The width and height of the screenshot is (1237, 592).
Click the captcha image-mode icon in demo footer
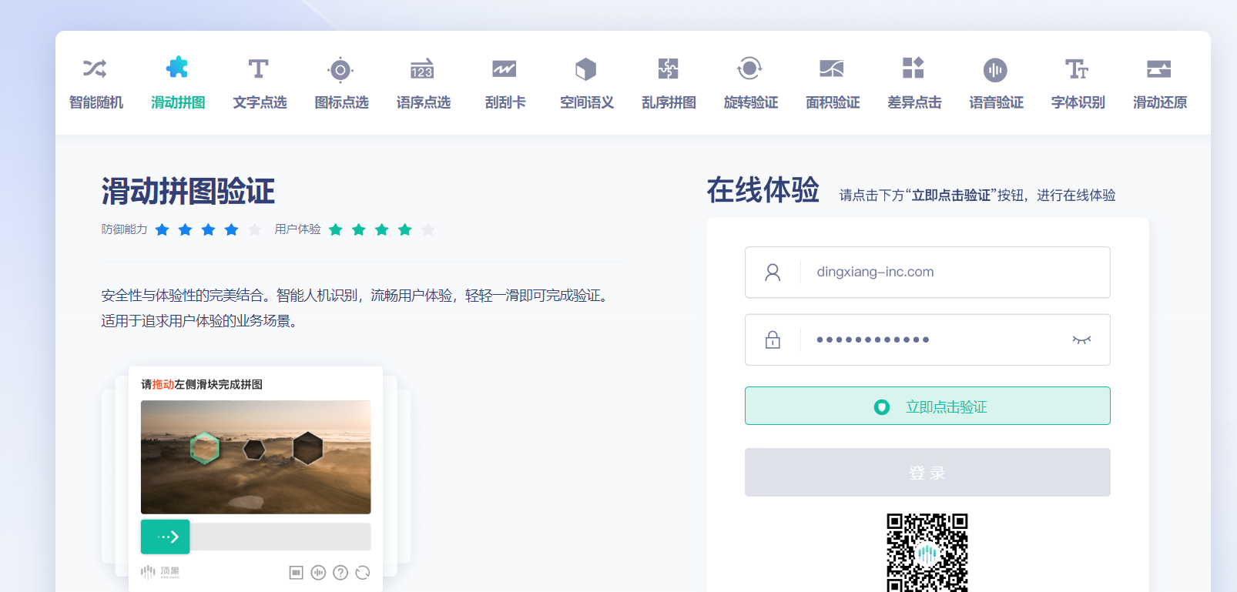(296, 572)
